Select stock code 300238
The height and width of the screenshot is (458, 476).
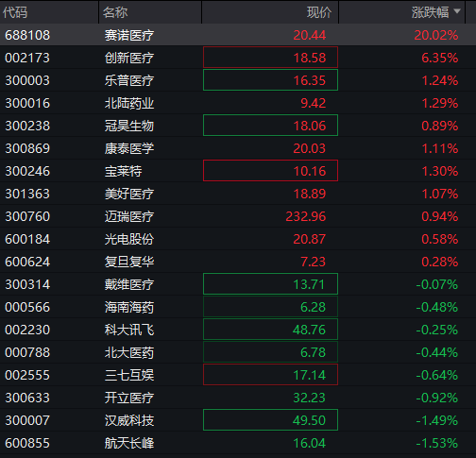(27, 126)
